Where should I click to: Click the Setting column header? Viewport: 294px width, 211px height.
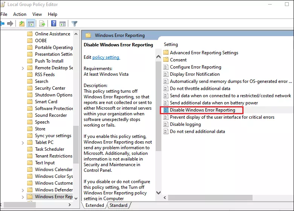[171, 44]
